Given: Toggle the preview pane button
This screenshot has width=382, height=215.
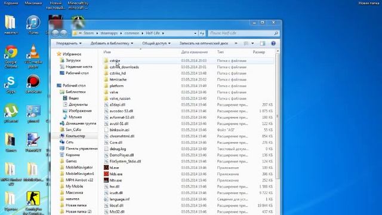Looking at the screenshot, I should click(263, 44).
